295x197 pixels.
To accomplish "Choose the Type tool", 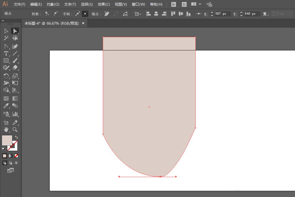I will (x=6, y=54).
